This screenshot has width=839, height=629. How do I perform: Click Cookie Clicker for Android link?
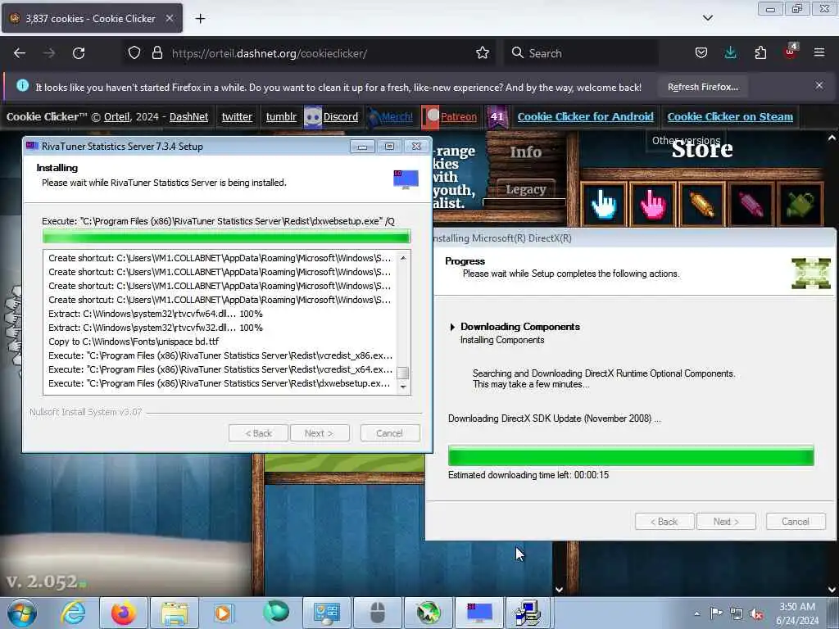click(585, 116)
